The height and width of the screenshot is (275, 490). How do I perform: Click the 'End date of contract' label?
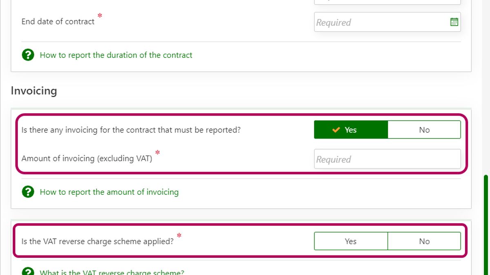tap(58, 22)
